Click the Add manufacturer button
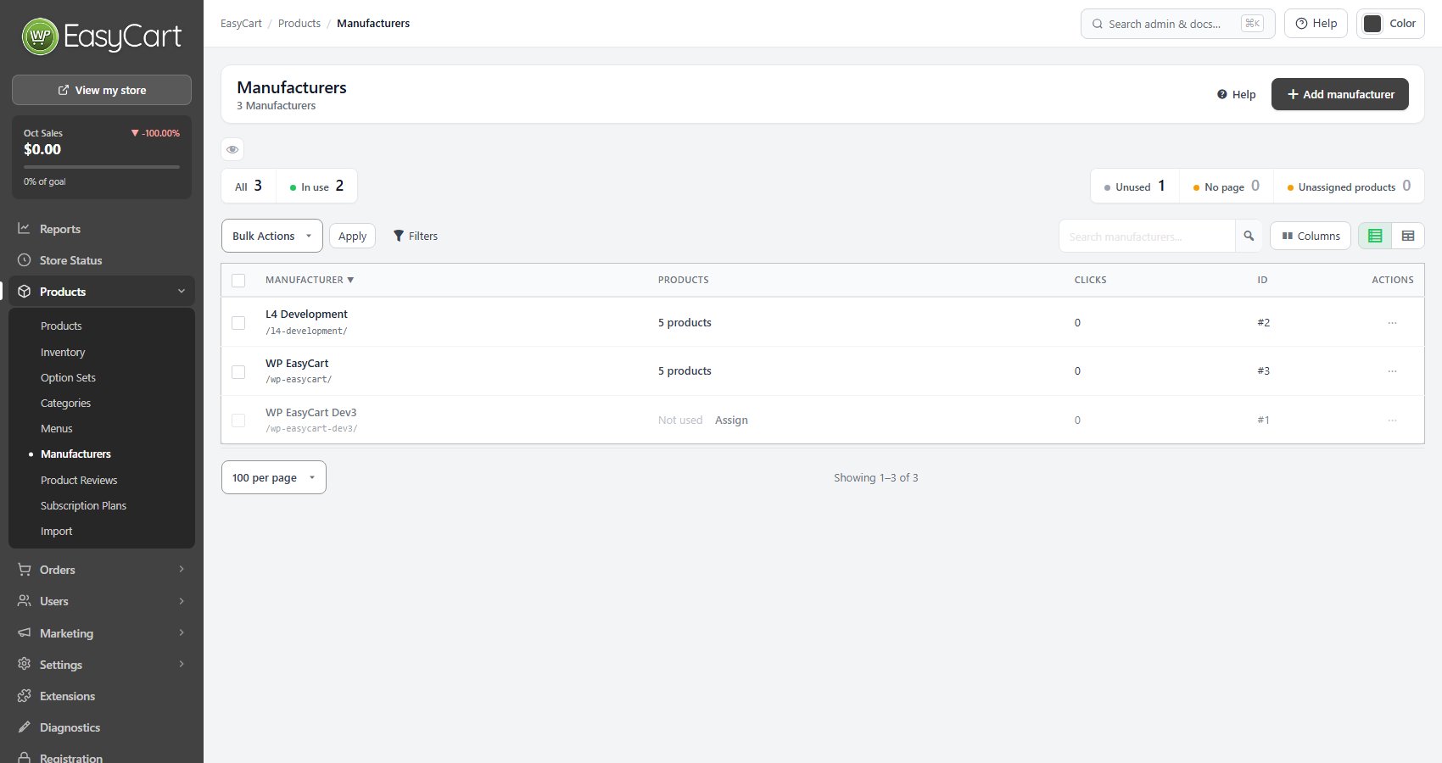 (x=1340, y=94)
